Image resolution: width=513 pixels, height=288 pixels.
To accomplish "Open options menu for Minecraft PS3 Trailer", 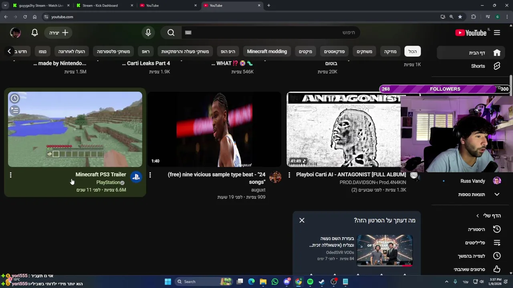I will pos(11,175).
